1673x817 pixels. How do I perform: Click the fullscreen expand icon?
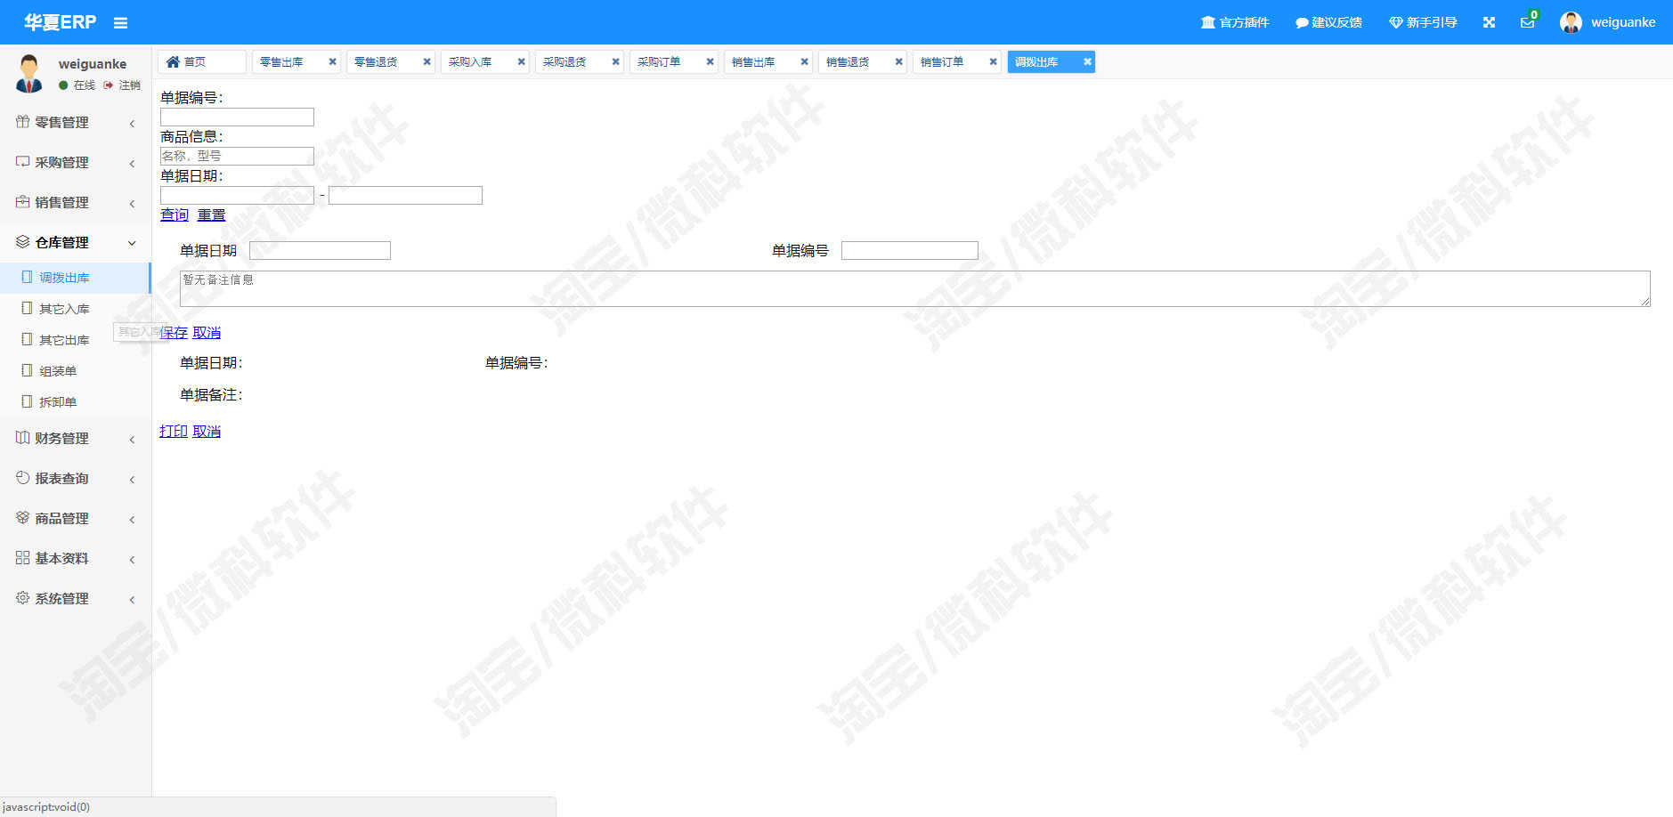click(1489, 22)
